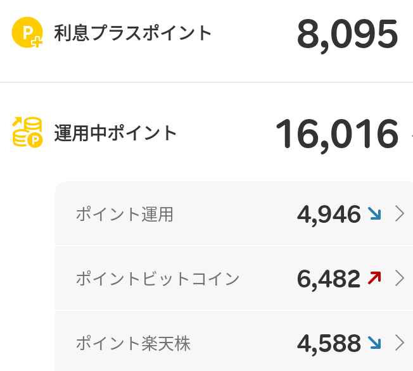Select the ポイント楽天株 row label
Image resolution: width=413 pixels, height=371 pixels.
tap(133, 343)
